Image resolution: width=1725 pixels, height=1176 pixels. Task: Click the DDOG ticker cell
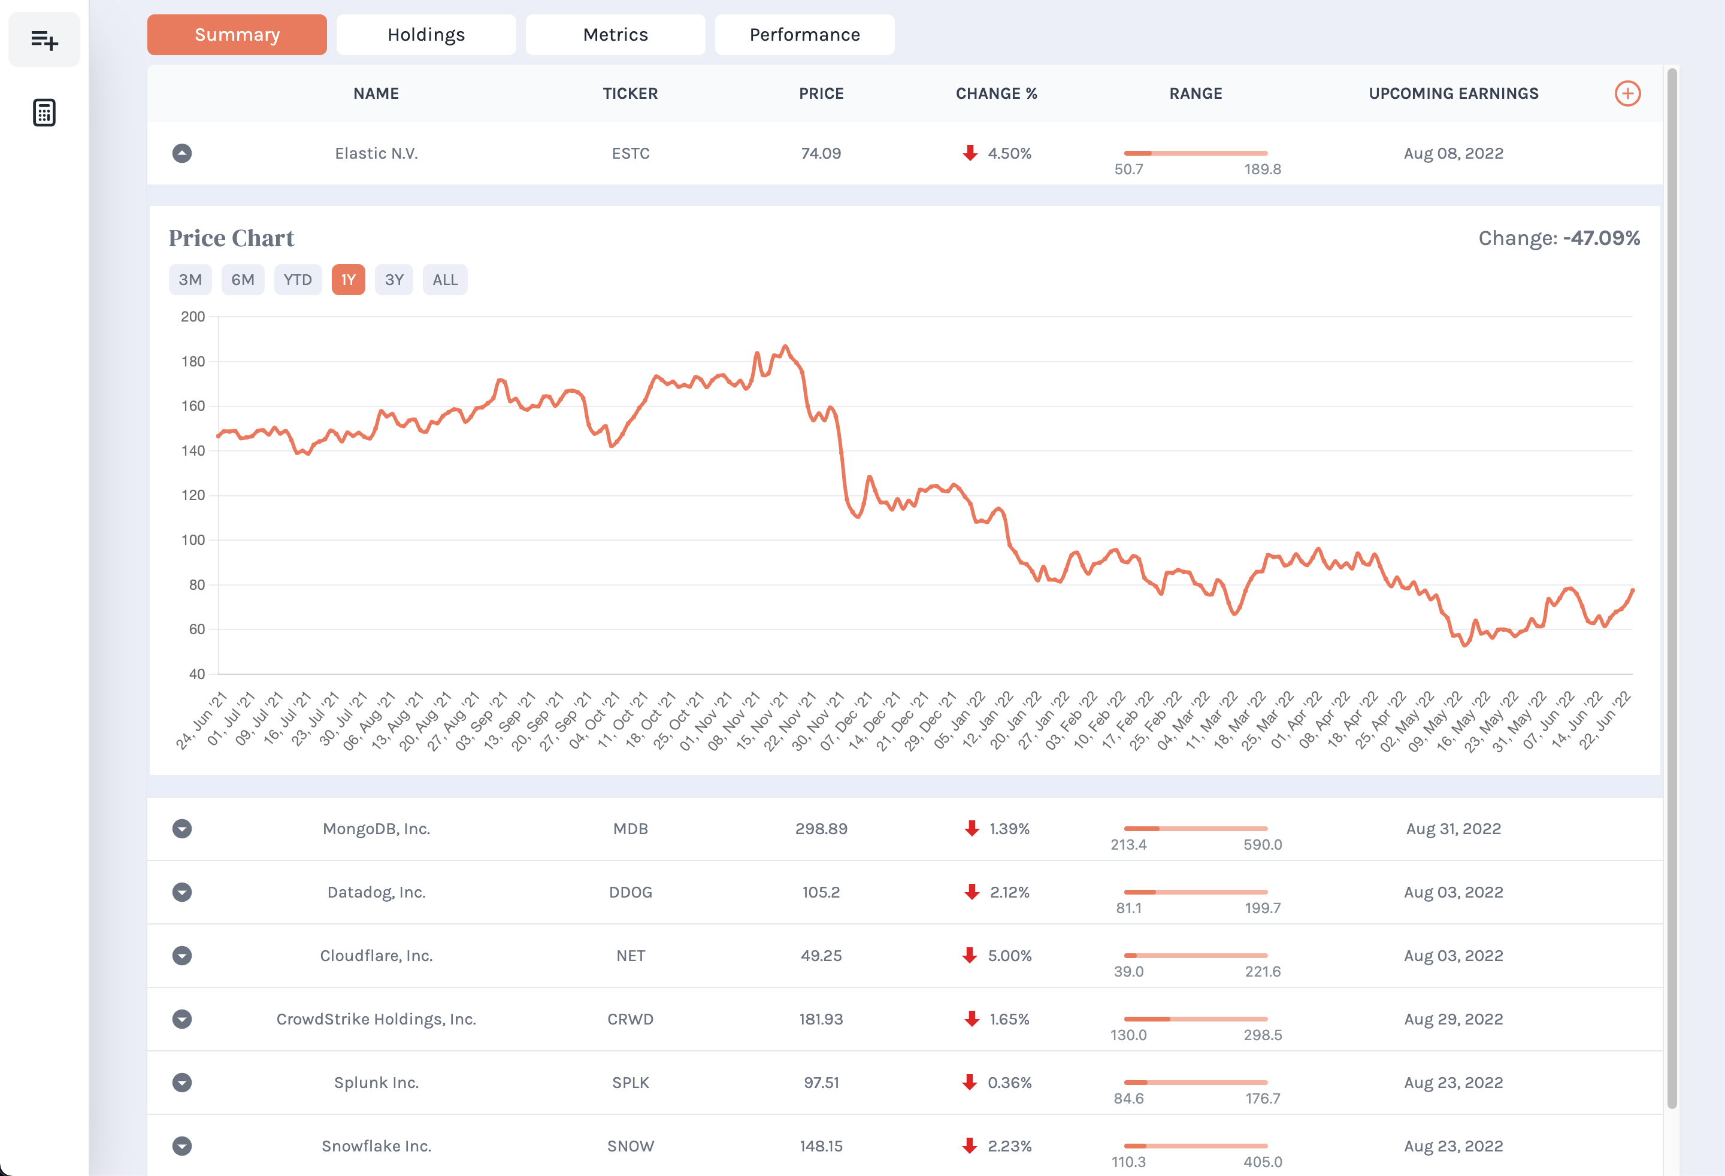tap(630, 892)
